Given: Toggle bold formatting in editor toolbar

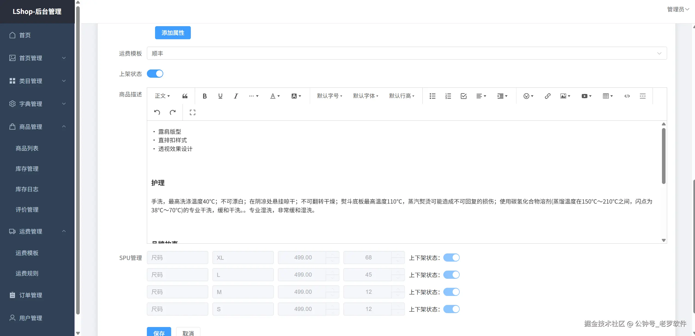Looking at the screenshot, I should tap(204, 96).
